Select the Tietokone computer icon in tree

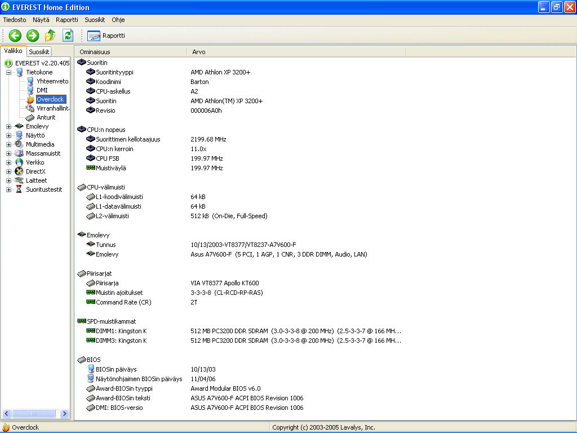click(20, 72)
